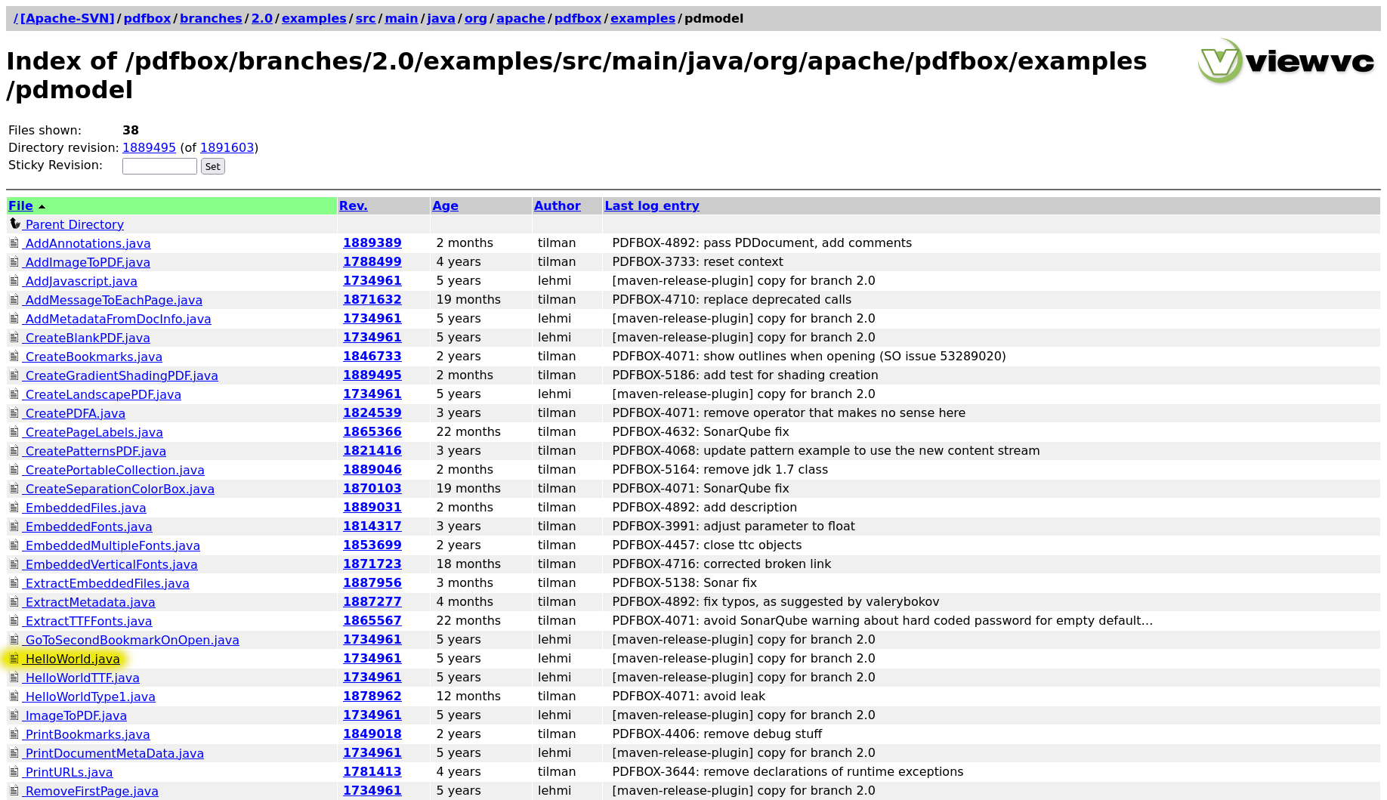Click the file icon beside ExtractTTFFonts.java
The height and width of the screenshot is (800, 1387).
click(14, 620)
